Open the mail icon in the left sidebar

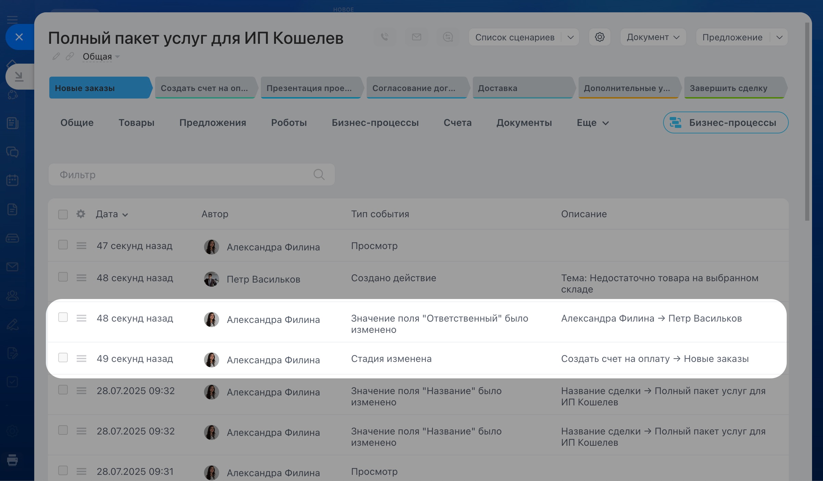(x=12, y=266)
